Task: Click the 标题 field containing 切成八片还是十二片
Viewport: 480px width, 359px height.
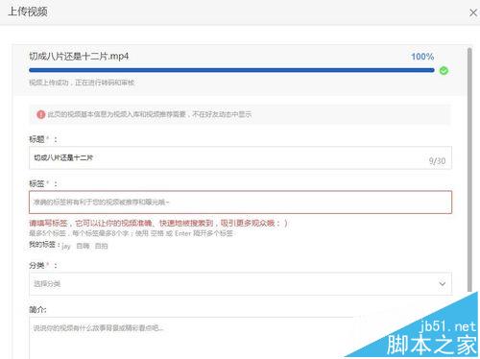Action: [240, 157]
